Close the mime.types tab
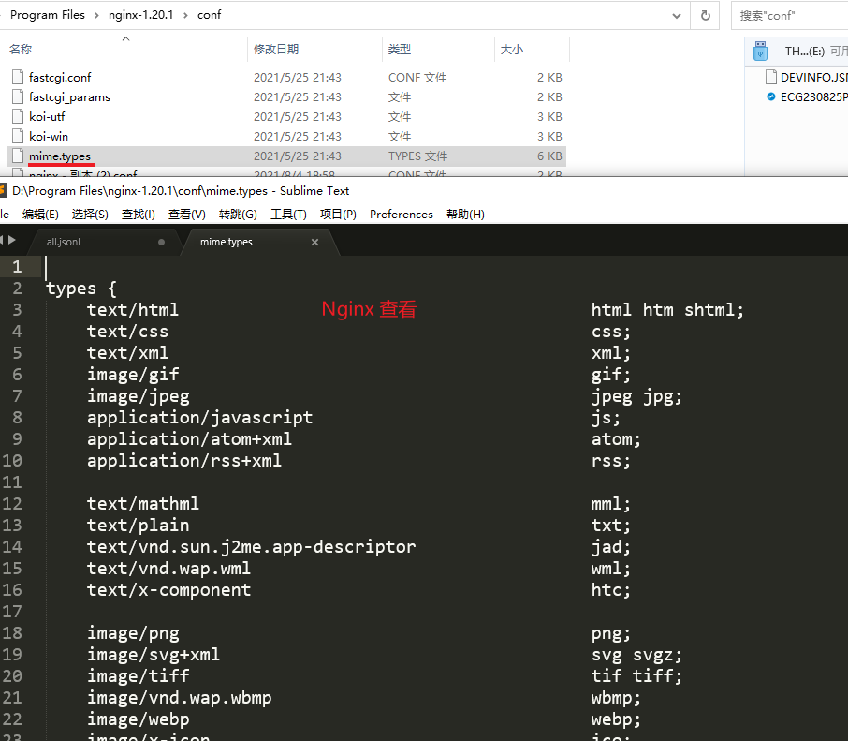848x741 pixels. click(314, 242)
